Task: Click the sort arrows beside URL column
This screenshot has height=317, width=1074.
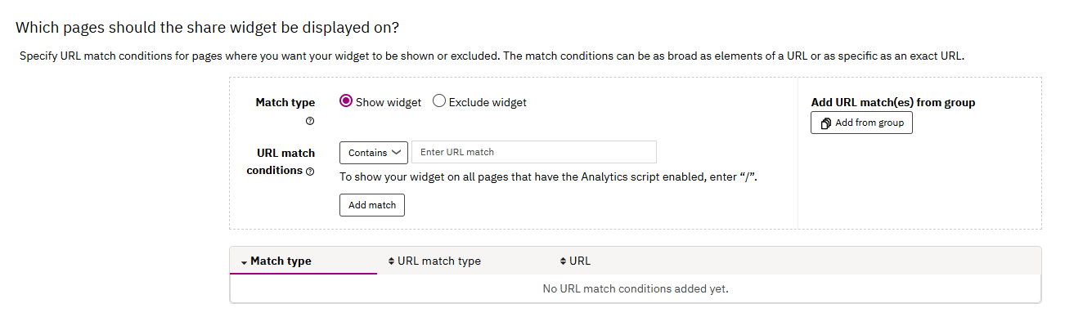Action: (563, 261)
